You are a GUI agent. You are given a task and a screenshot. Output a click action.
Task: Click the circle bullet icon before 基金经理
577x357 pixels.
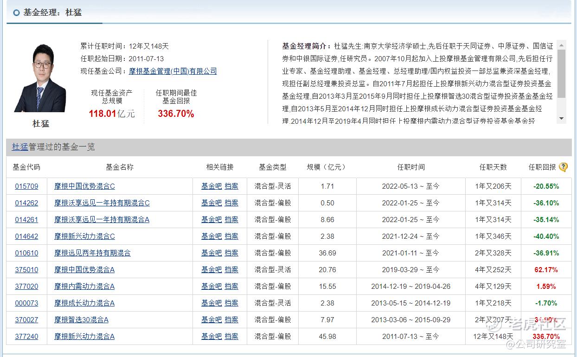coord(17,13)
